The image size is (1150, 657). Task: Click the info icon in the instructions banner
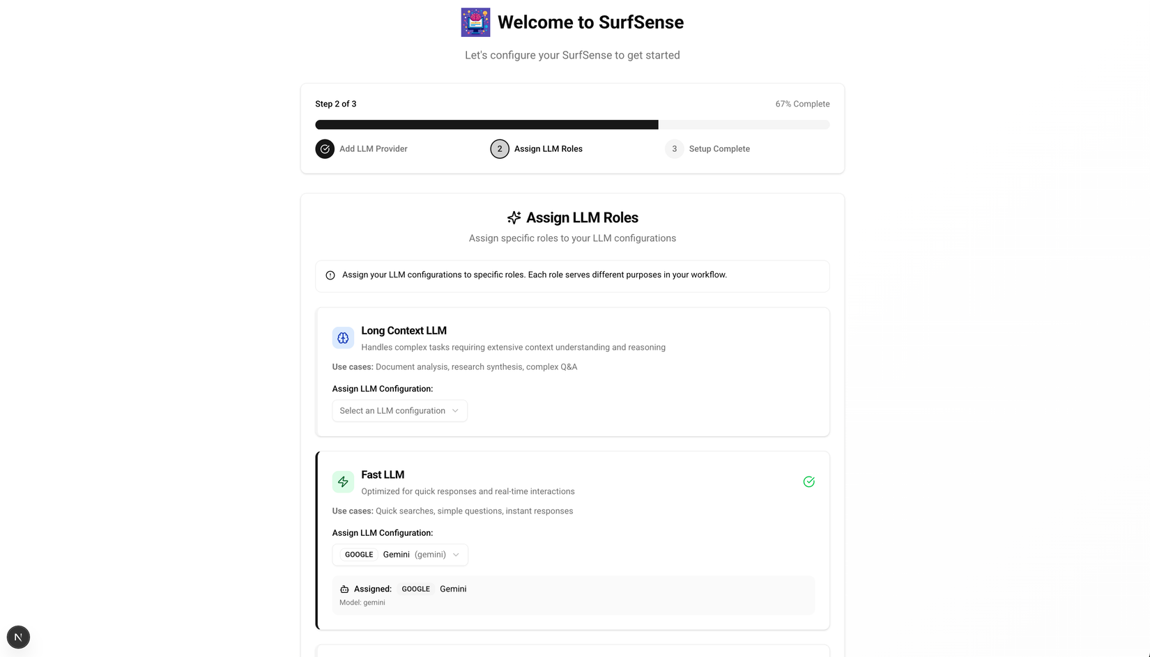(x=329, y=275)
